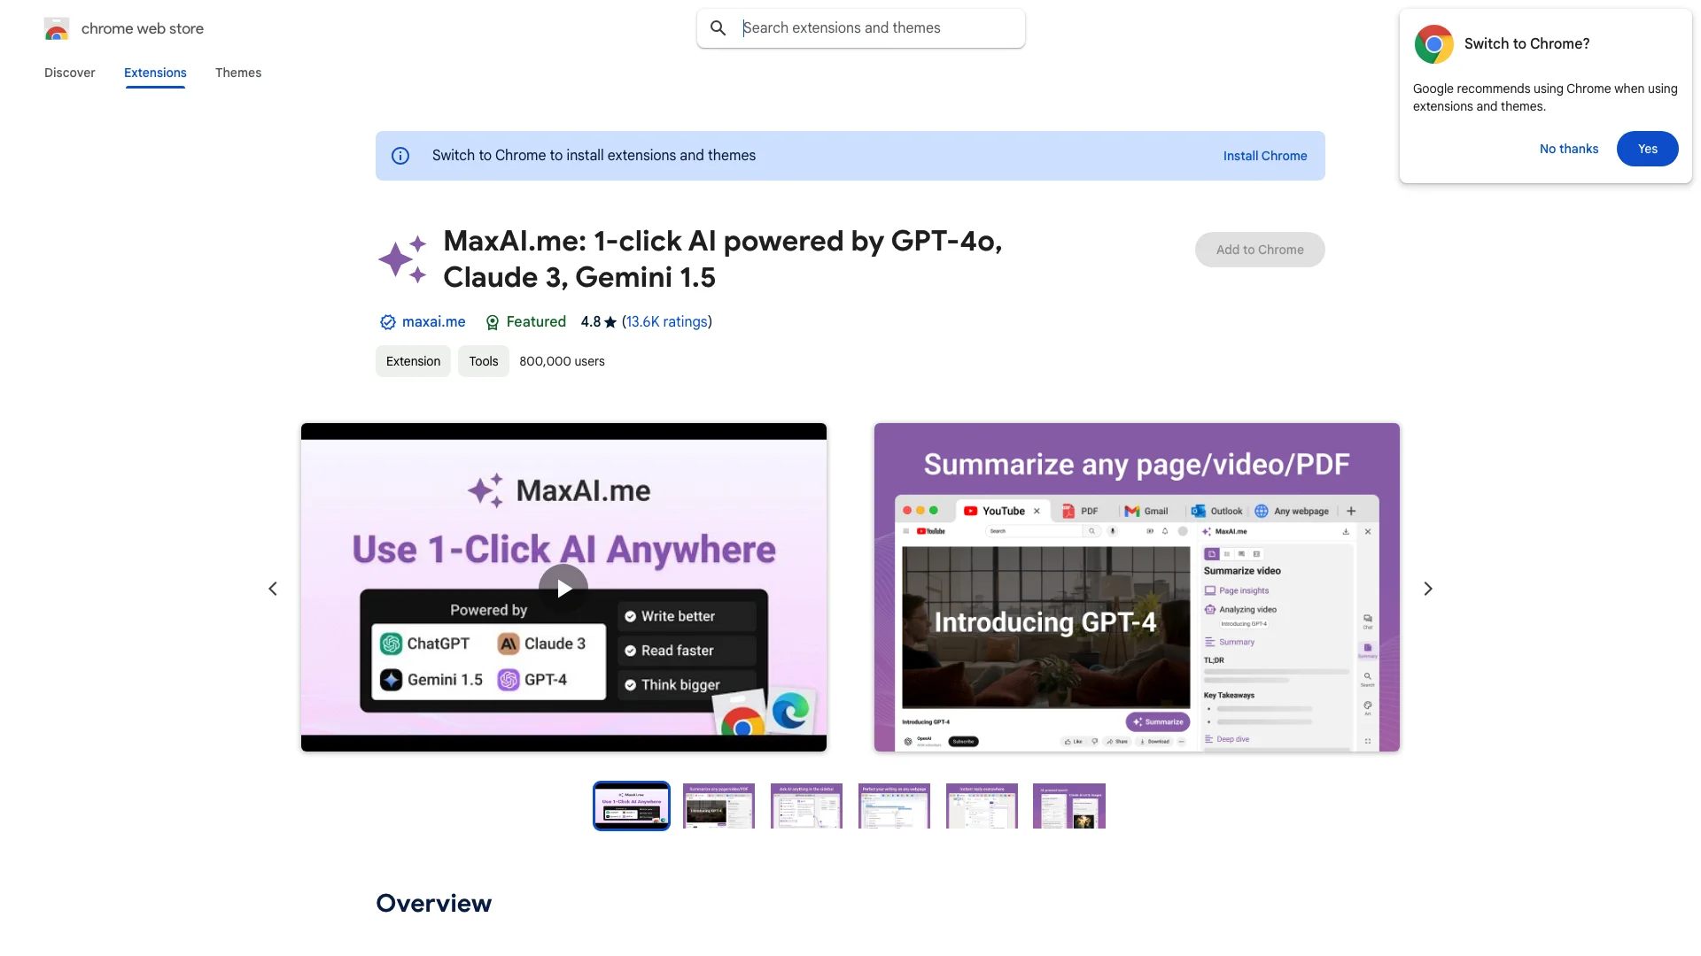Click the left carousel arrow icon
The height and width of the screenshot is (956, 1701).
[272, 589]
